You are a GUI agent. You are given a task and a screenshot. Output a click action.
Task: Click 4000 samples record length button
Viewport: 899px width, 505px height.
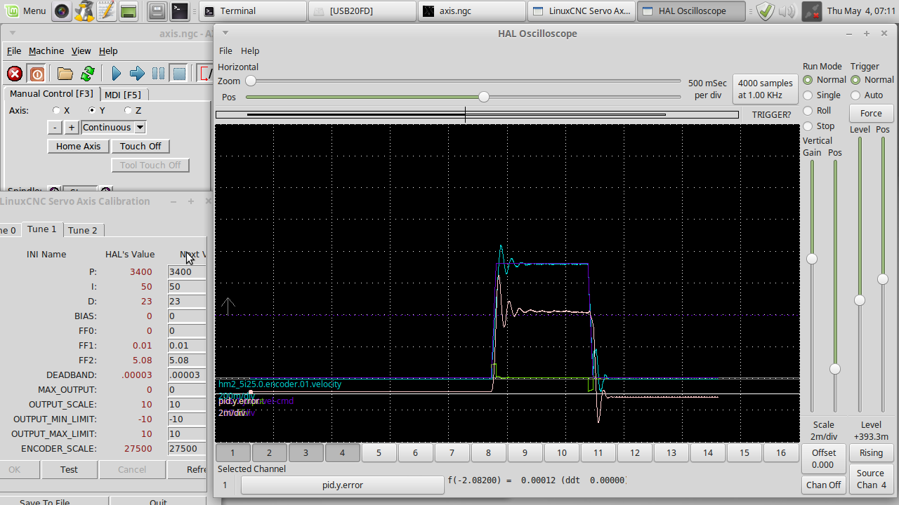pos(766,89)
